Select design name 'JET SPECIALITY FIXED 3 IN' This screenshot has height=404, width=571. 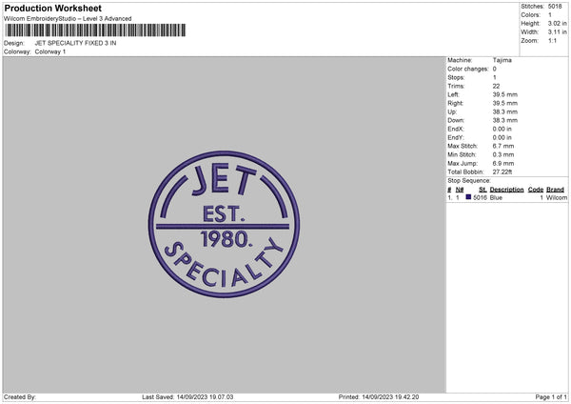pos(75,43)
